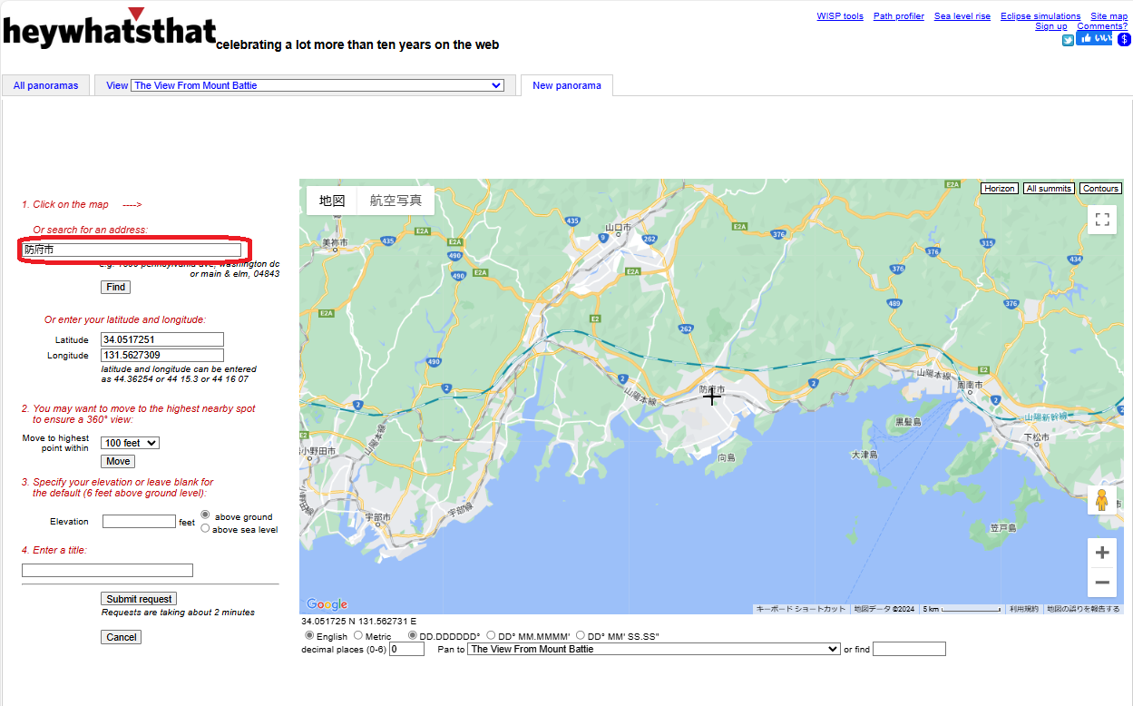Click 大津島 label on map
The image size is (1133, 706).
coord(864,455)
